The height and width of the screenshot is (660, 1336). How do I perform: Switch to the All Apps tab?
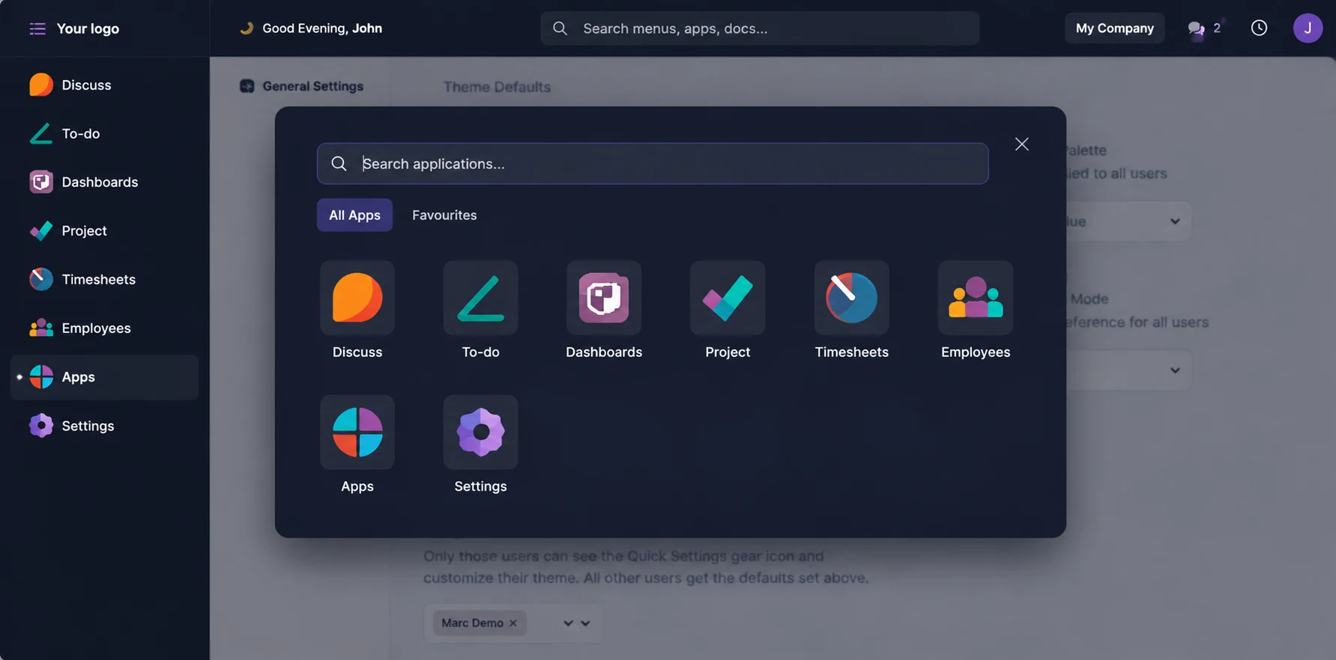click(x=354, y=215)
